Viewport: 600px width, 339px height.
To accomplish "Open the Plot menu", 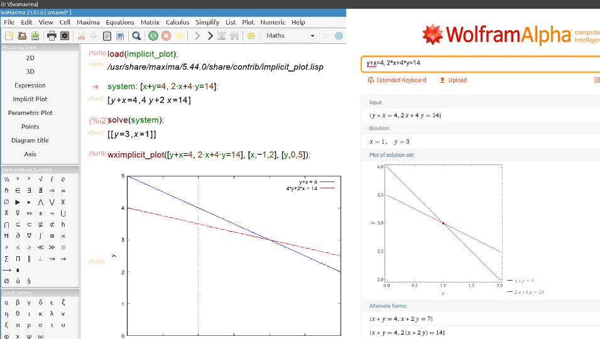I will pos(248,22).
